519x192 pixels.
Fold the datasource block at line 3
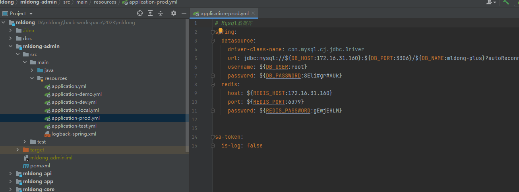click(213, 41)
